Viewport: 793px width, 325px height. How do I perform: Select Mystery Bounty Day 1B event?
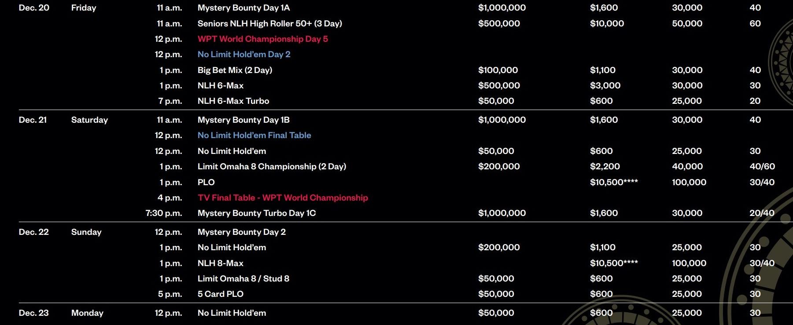click(x=243, y=120)
